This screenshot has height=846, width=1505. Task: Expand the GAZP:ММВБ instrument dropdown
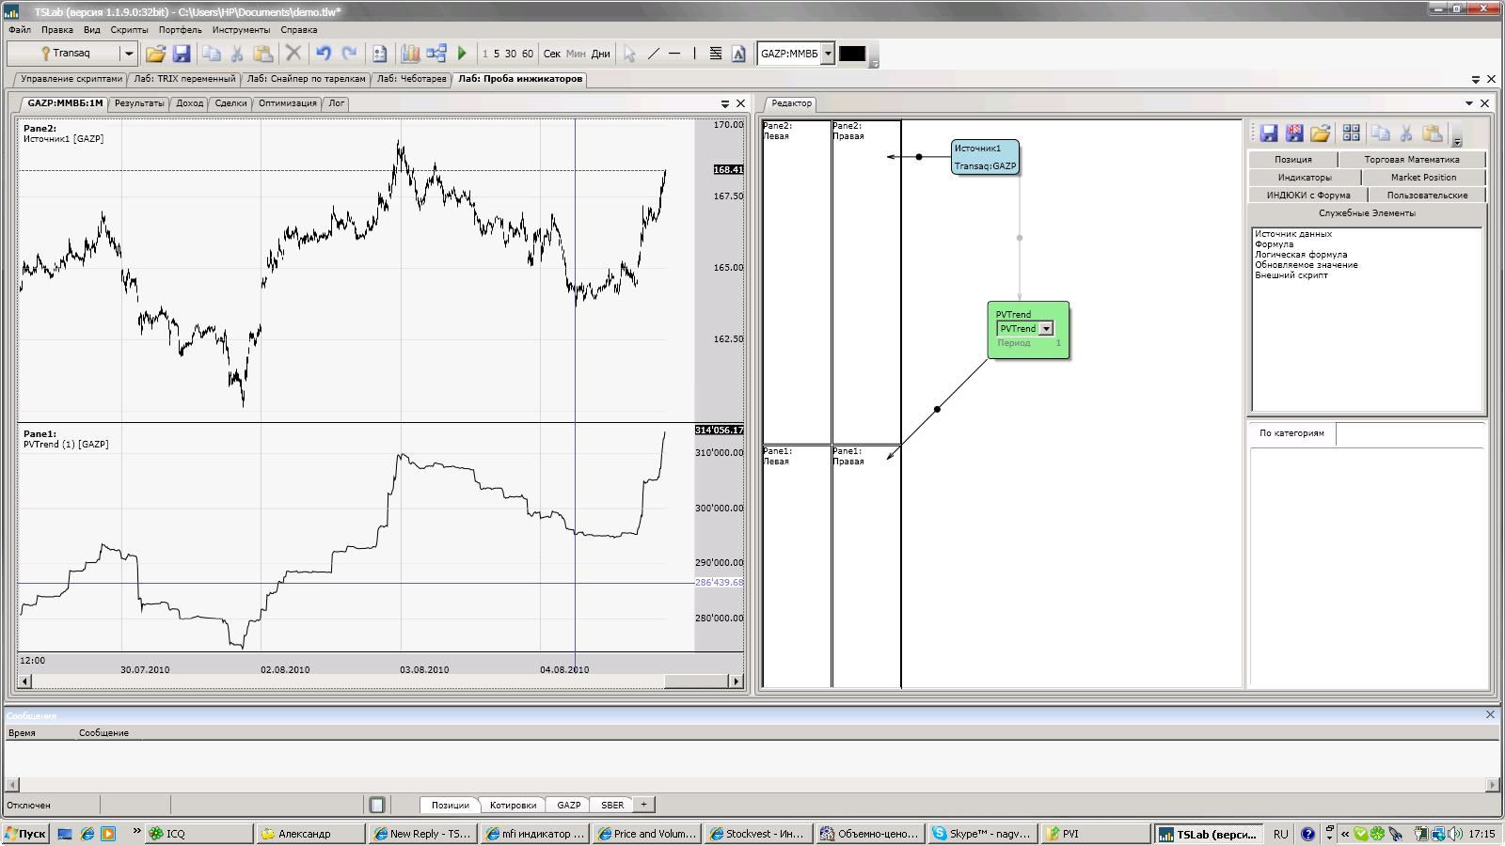pyautogui.click(x=828, y=54)
